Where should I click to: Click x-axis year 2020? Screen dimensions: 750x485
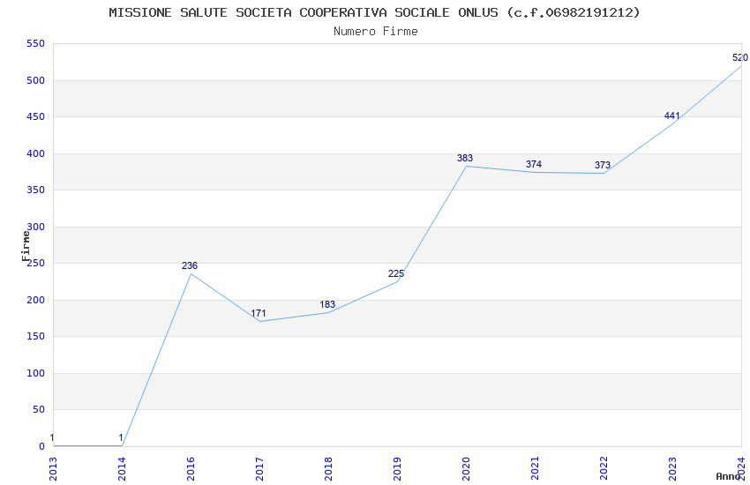click(467, 469)
